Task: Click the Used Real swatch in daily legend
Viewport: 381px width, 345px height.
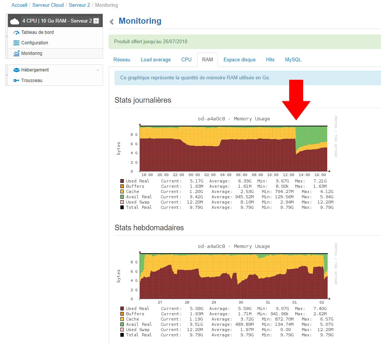Action: click(x=122, y=181)
